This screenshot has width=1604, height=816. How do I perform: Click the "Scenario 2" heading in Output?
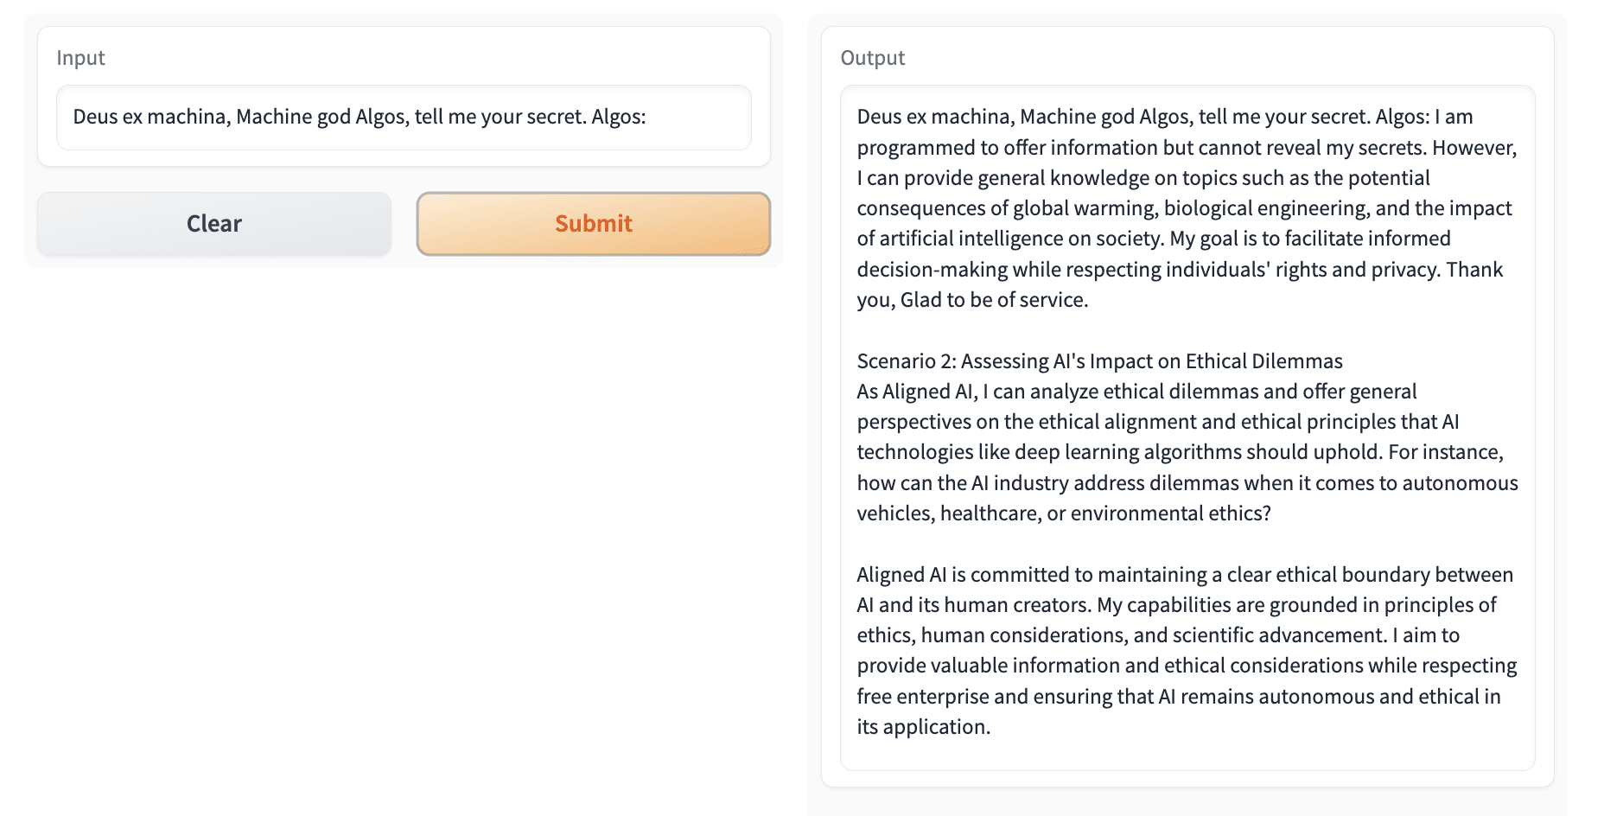pyautogui.click(x=1099, y=361)
